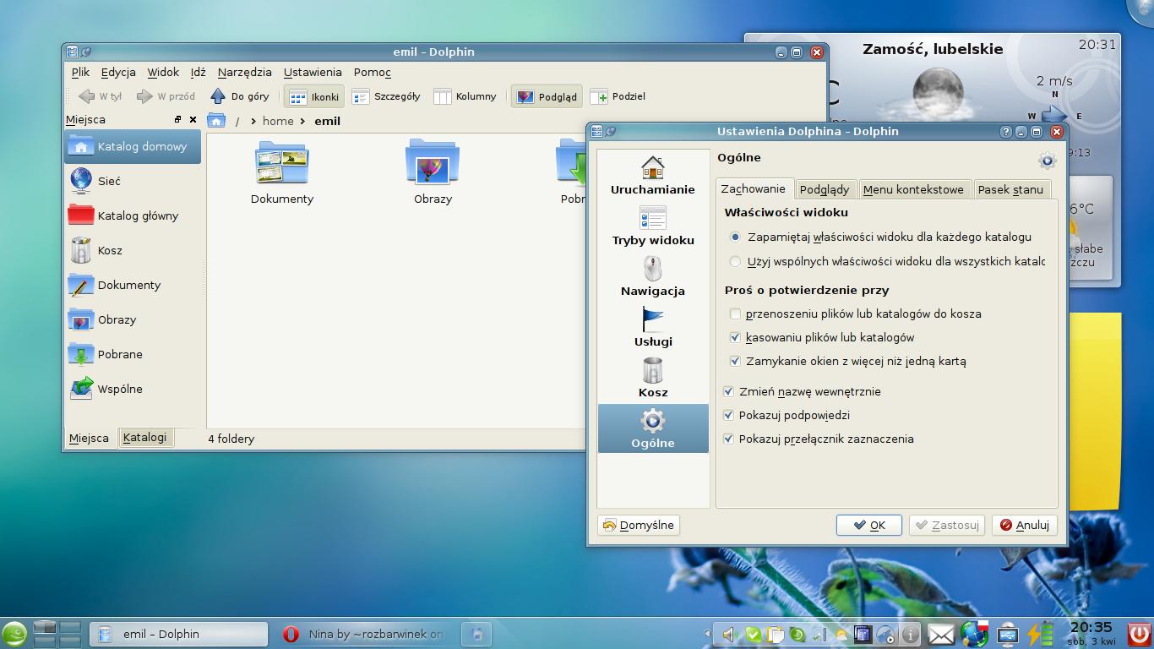Viewport: 1154px width, 649px height.
Task: Expand the arrow before home in breadcrumb
Action: click(x=253, y=121)
